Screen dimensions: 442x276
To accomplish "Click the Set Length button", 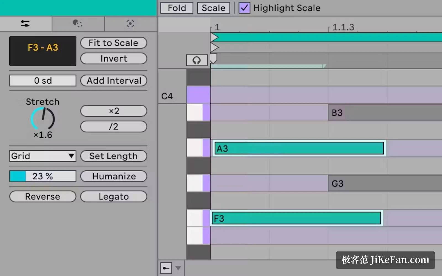I will click(x=114, y=156).
